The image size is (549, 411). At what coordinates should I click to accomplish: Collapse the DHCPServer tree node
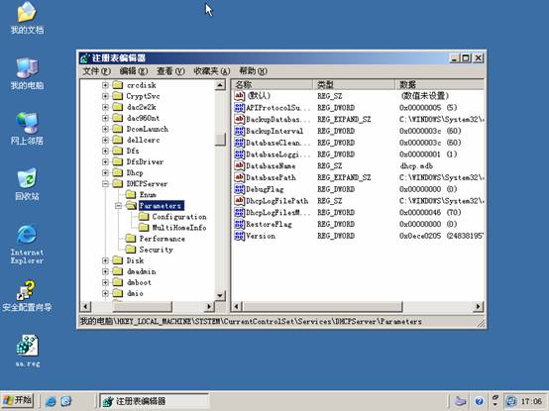(x=105, y=183)
